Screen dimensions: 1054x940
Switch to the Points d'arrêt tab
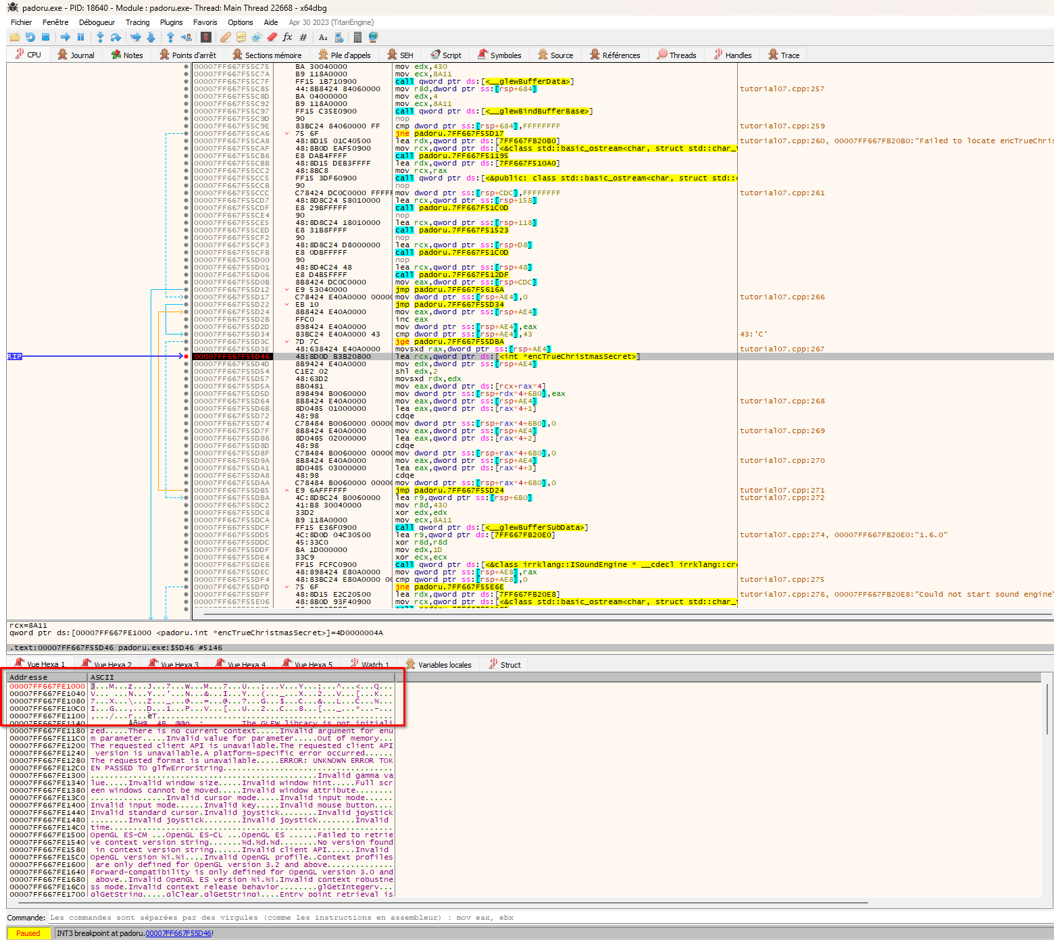coord(188,55)
